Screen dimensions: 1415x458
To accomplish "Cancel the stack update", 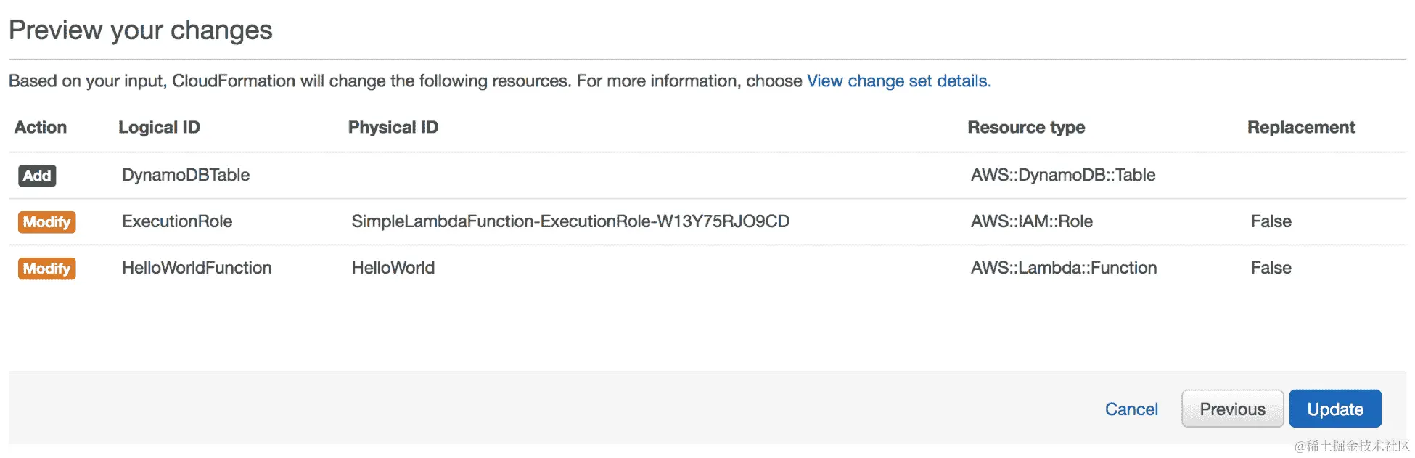I will coord(1131,409).
